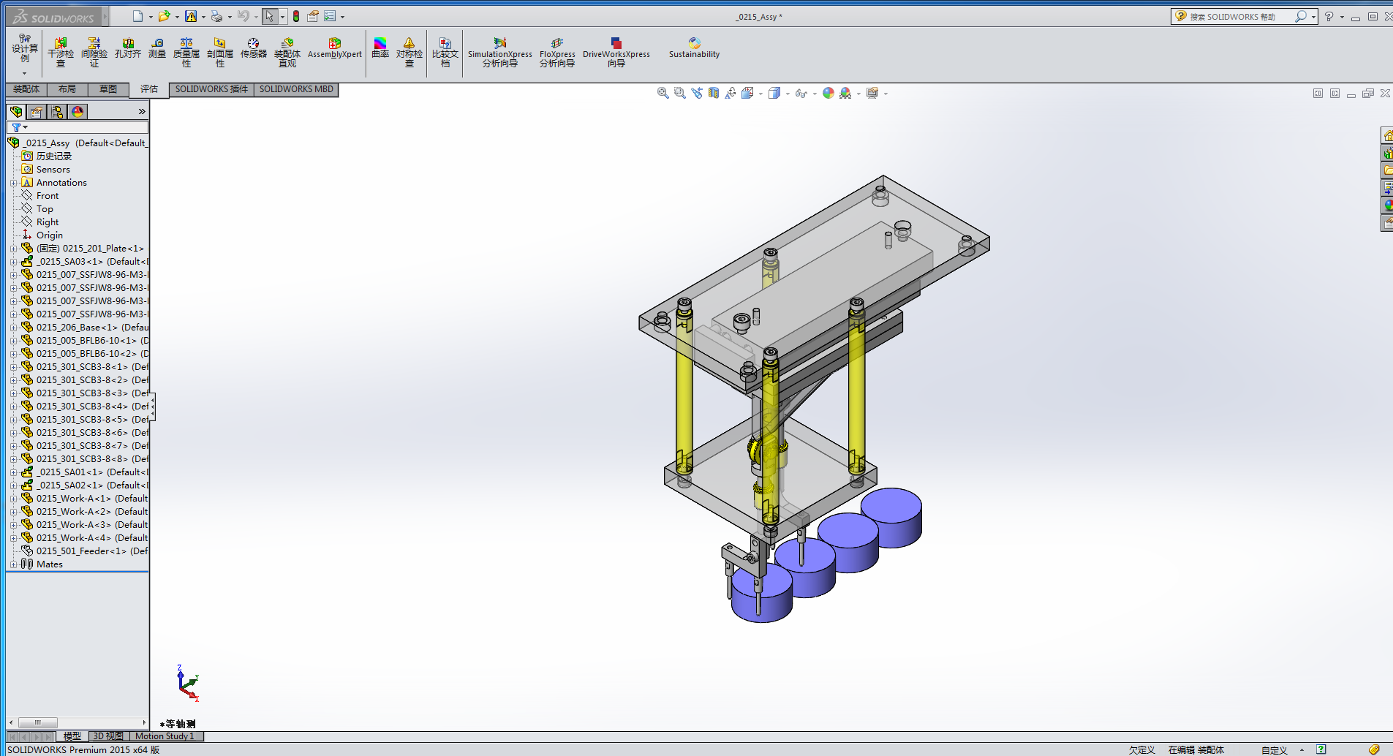Open the Motion Study 1 tab
Screen dimensions: 1393x756
(165, 736)
